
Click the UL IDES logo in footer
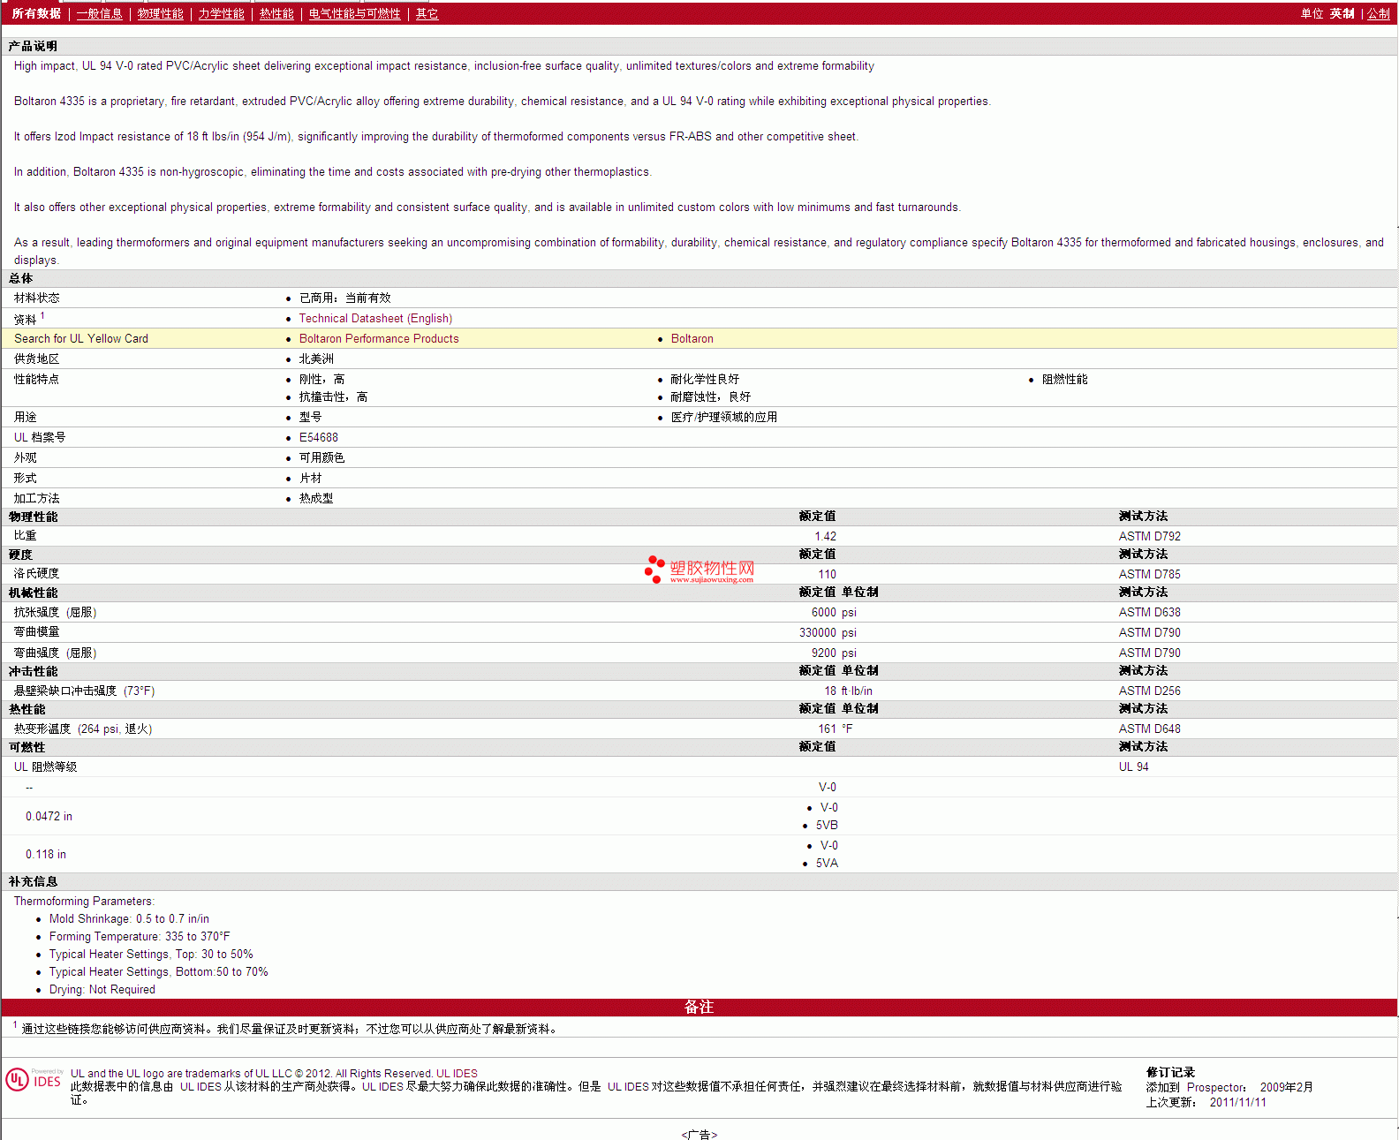(34, 1080)
